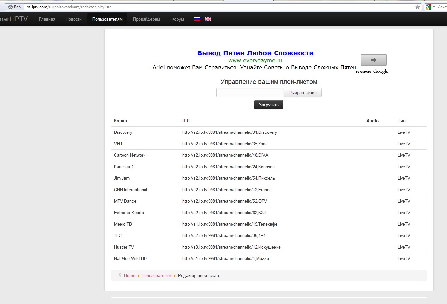The height and width of the screenshot is (304, 447).
Task: Click LiveTV type in Nat Geo Wild HD row
Action: coord(404,258)
